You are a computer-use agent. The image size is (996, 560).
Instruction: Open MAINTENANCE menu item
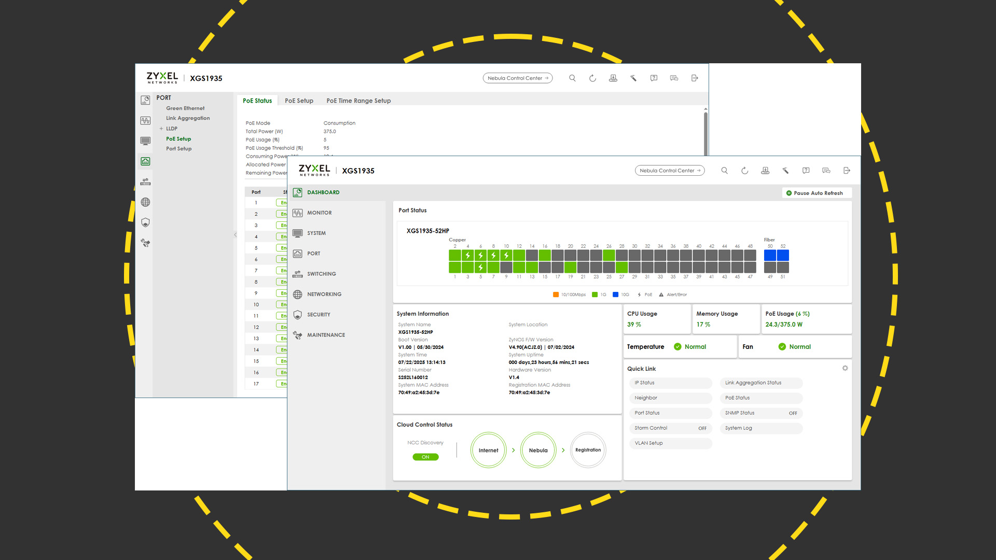[x=326, y=335]
